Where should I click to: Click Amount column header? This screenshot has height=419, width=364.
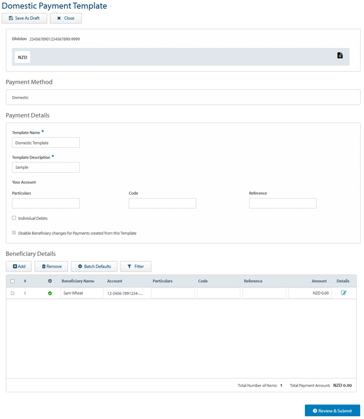319,281
